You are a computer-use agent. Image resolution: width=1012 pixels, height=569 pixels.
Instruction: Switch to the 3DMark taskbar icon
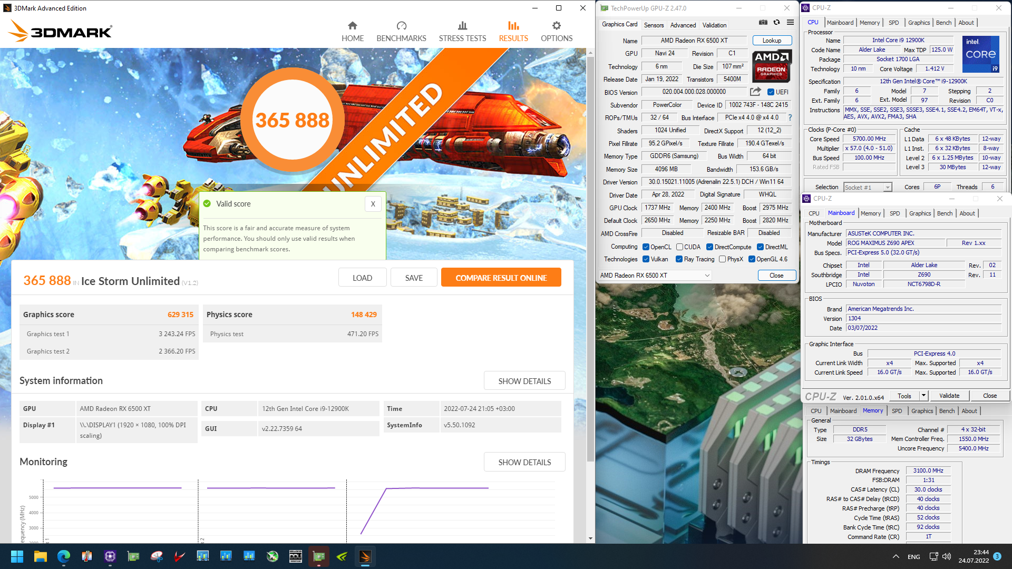coord(365,556)
